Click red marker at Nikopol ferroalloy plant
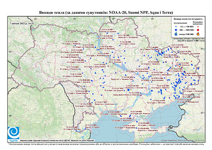Viewport: 212px width, 150px height. pyautogui.click(x=141, y=95)
